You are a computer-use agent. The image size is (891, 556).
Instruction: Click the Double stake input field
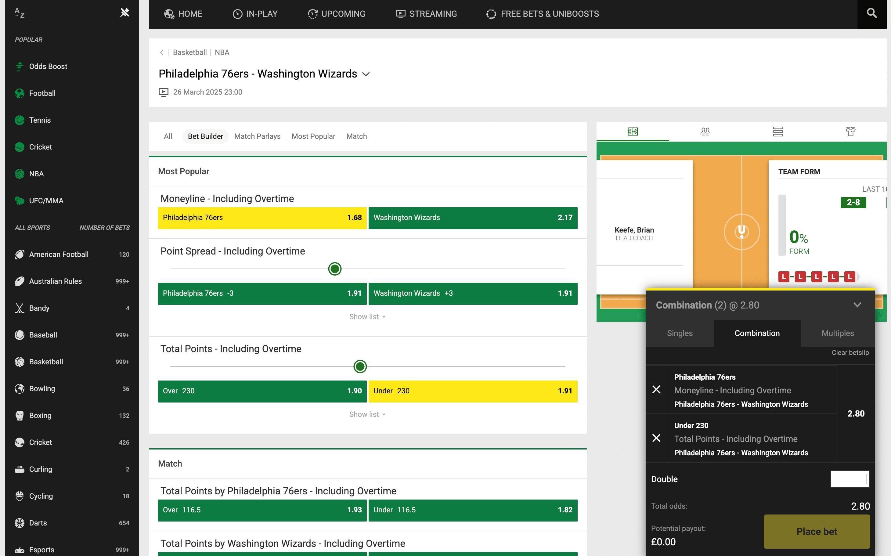tap(850, 479)
